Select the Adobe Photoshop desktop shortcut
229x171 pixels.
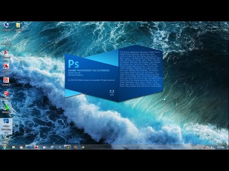(x=6, y=126)
